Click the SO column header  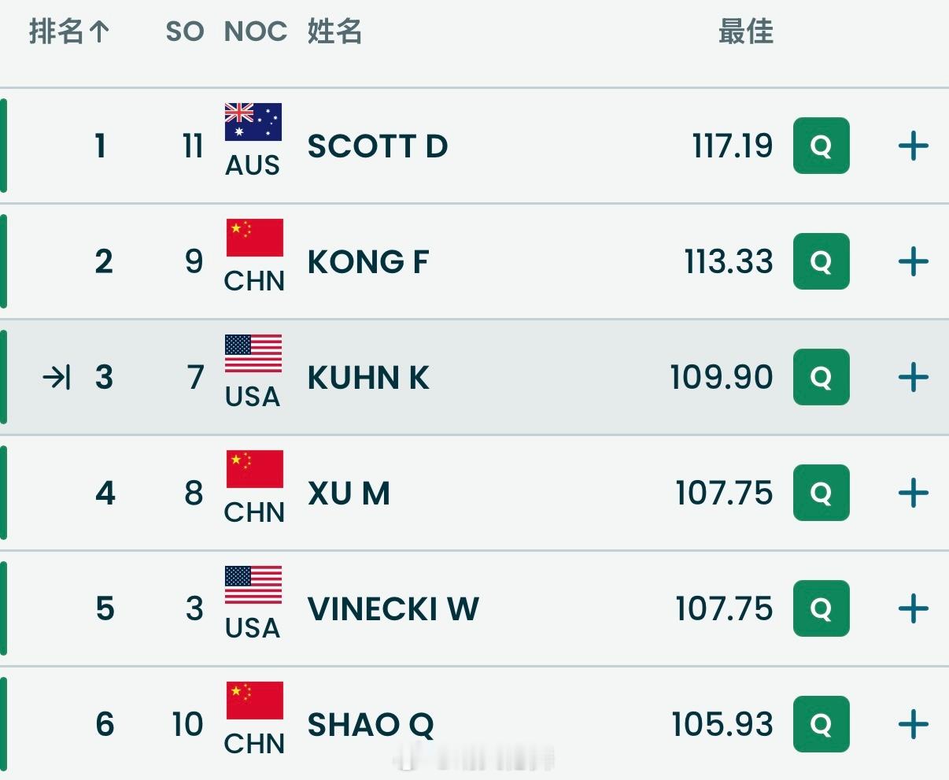pyautogui.click(x=185, y=31)
